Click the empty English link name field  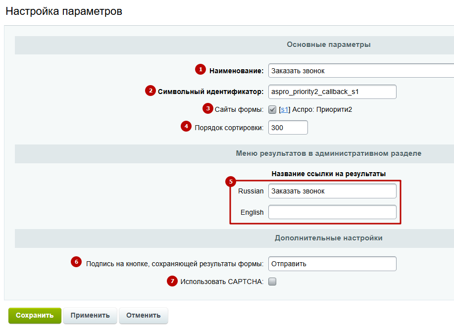pyautogui.click(x=332, y=212)
